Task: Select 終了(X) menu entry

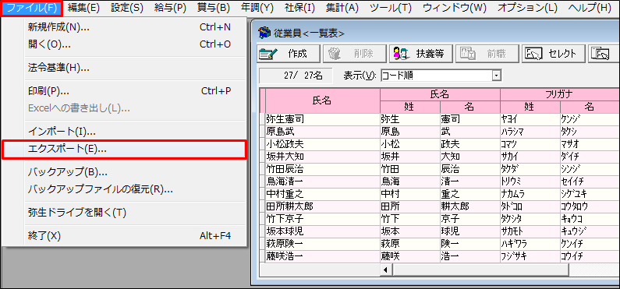Action: [x=125, y=236]
